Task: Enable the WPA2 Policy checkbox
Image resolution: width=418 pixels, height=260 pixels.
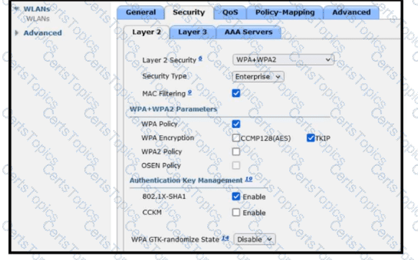Action: pos(236,152)
